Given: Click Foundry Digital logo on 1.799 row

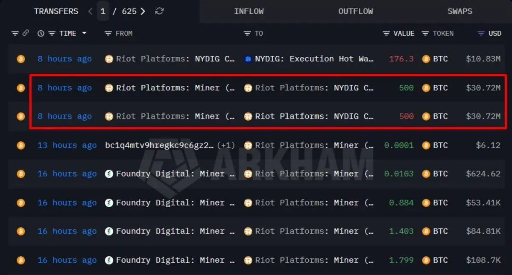Looking at the screenshot, I should (109, 261).
